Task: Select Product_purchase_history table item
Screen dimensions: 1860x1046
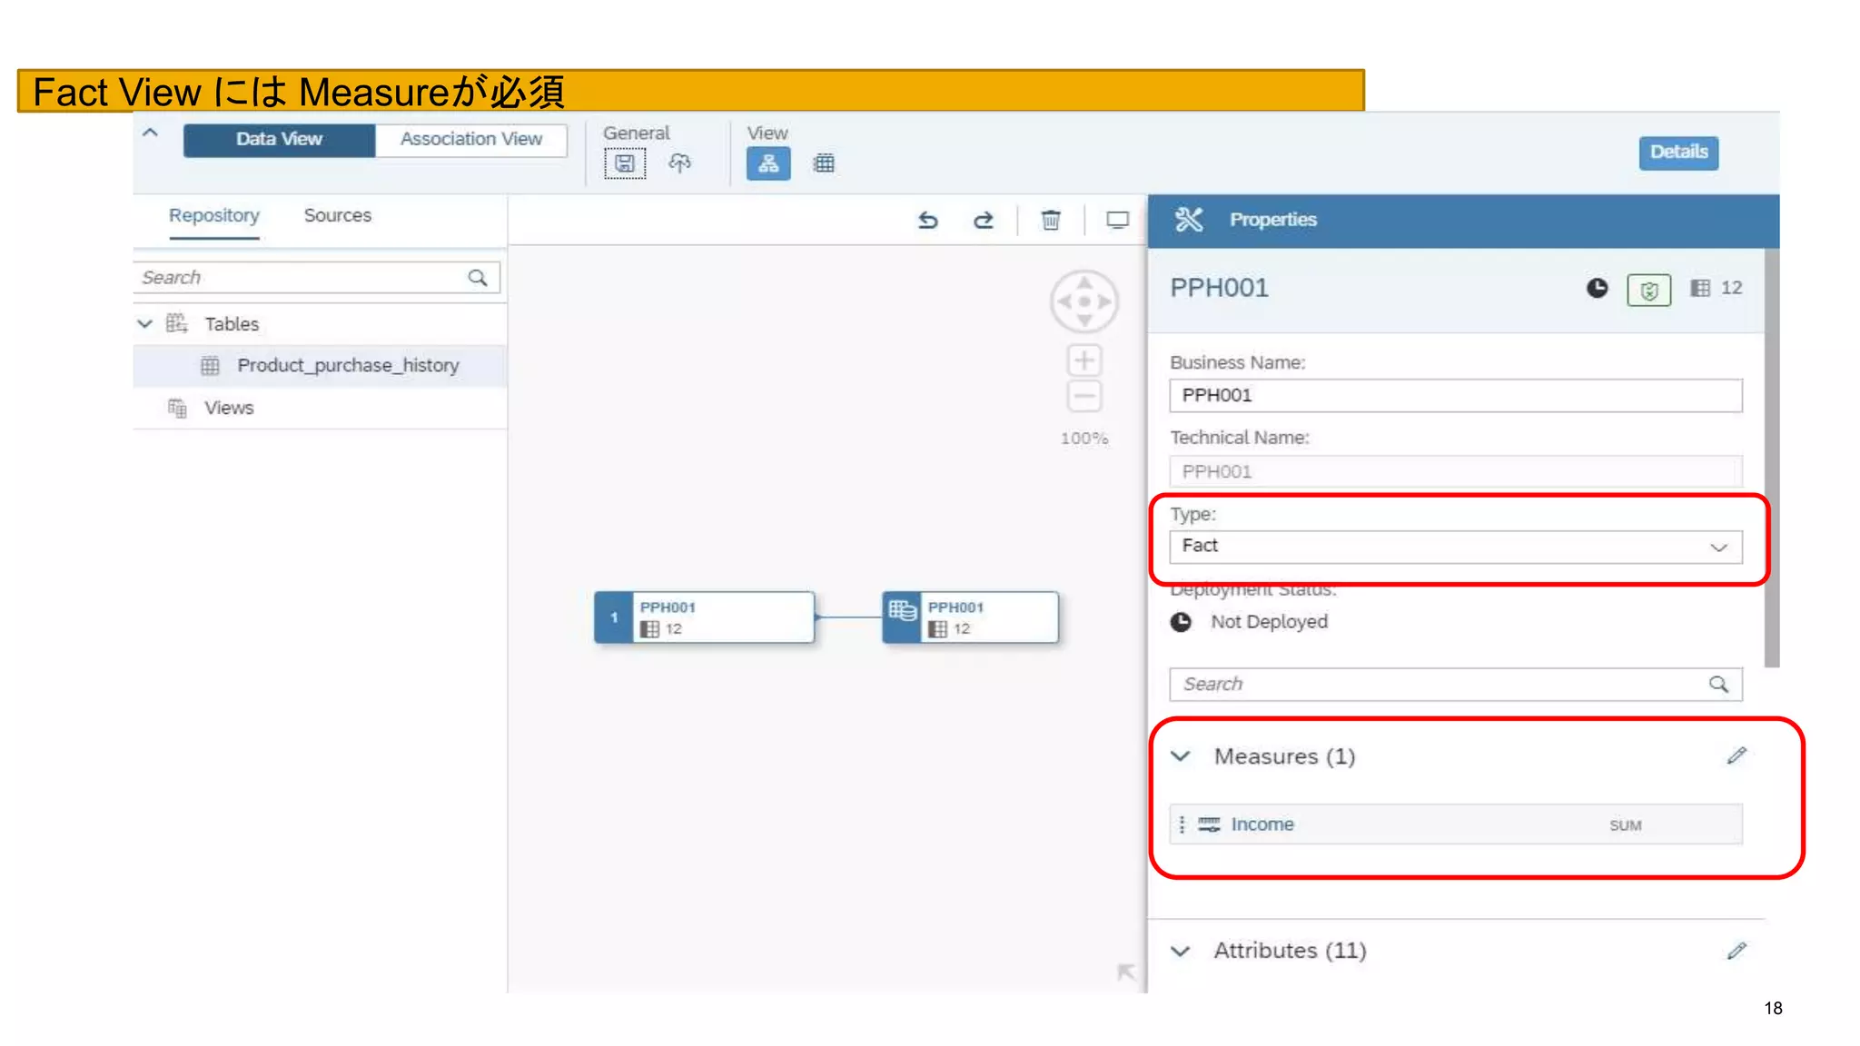Action: (x=348, y=366)
